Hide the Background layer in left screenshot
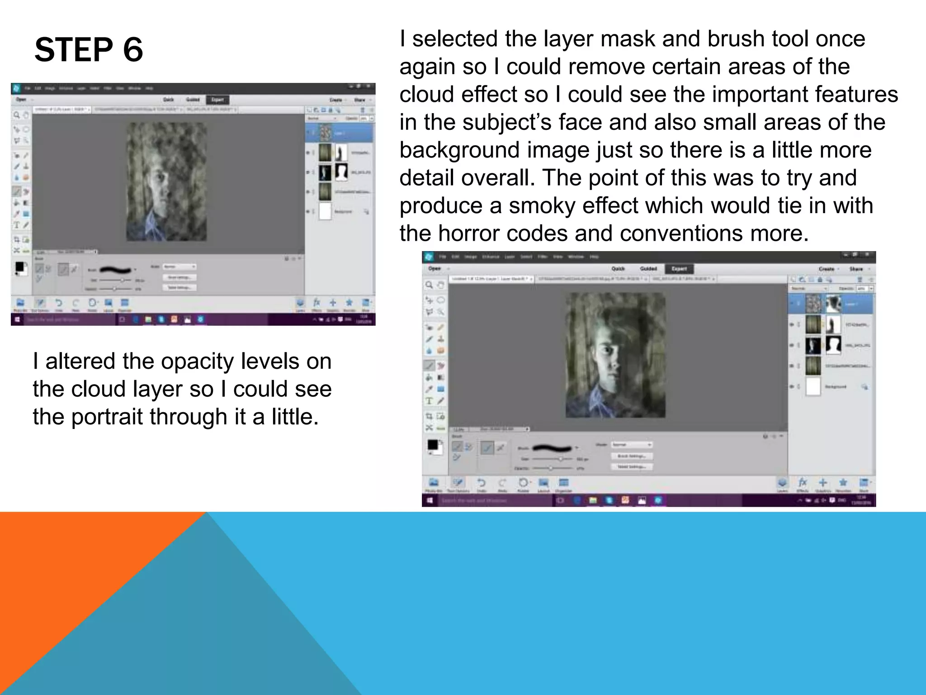 coord(308,211)
